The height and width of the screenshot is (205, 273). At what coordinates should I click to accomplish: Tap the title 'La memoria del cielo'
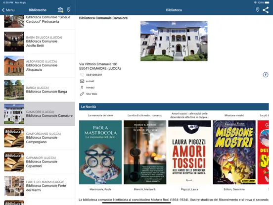coord(100,115)
